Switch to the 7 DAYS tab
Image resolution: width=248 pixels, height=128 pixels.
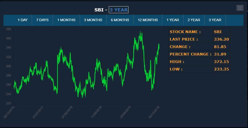[x=42, y=20]
